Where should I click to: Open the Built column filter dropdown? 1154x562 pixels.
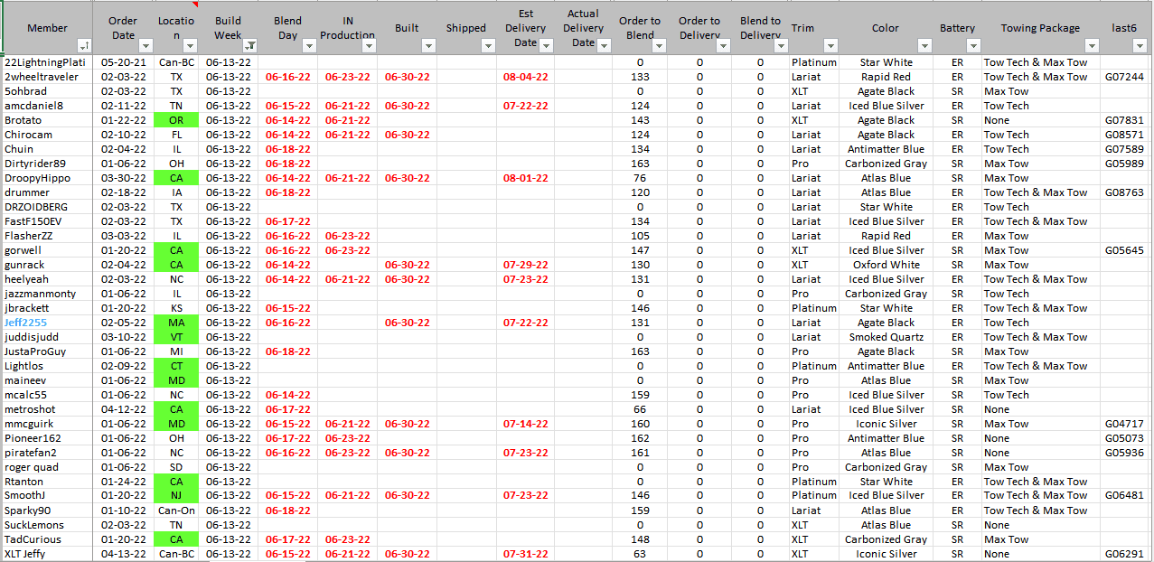click(x=428, y=46)
